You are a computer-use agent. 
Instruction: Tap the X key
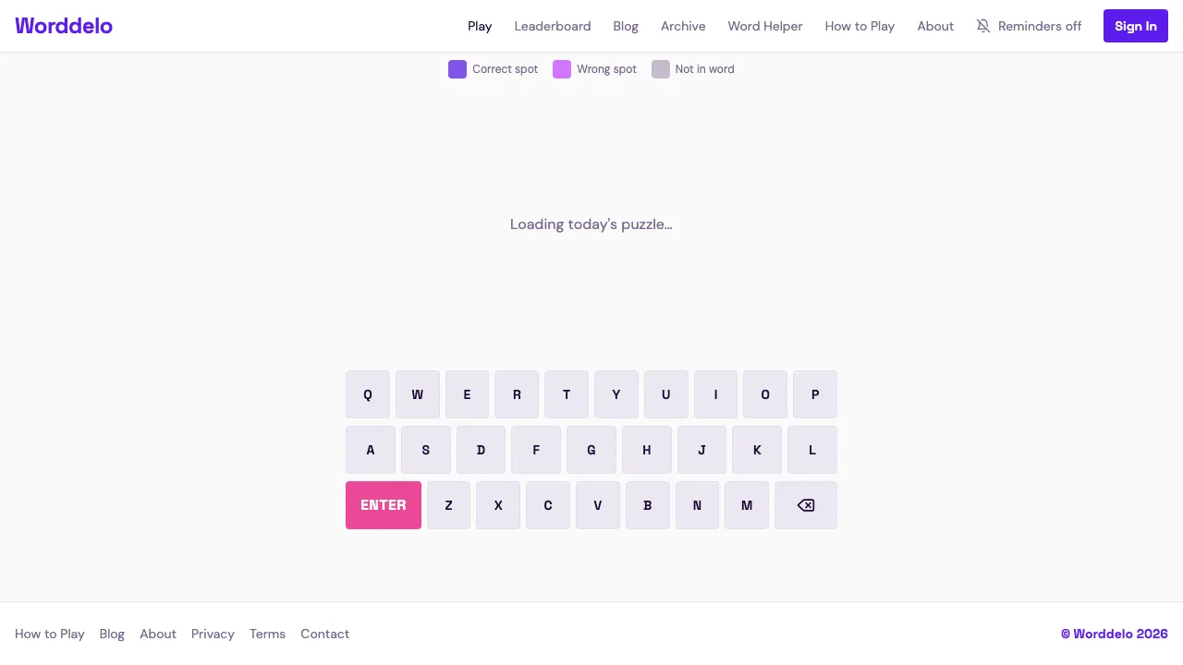(498, 505)
